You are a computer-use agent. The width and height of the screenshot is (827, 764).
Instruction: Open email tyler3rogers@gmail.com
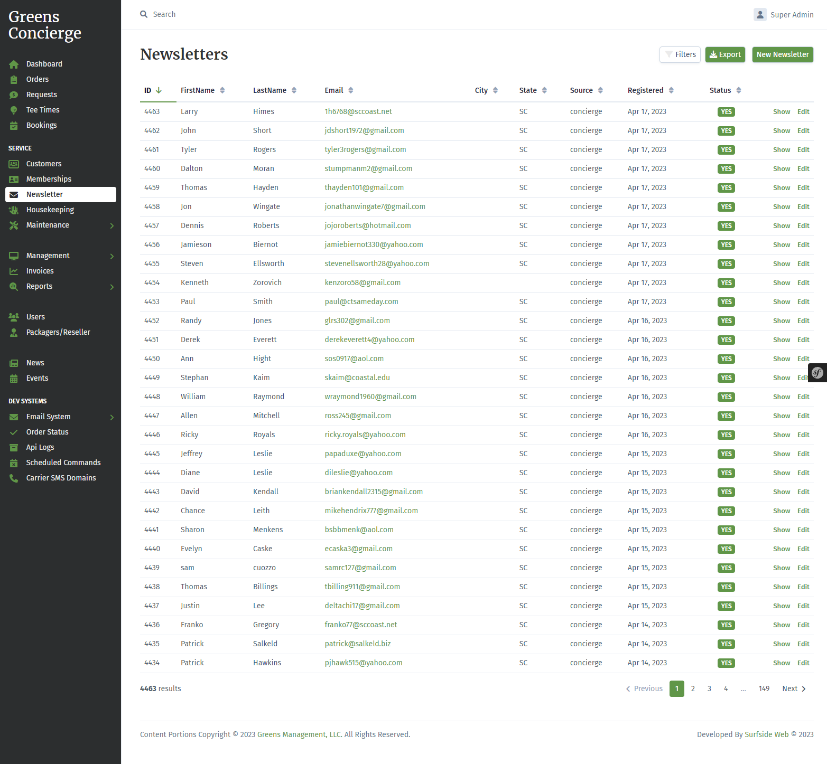tap(365, 150)
